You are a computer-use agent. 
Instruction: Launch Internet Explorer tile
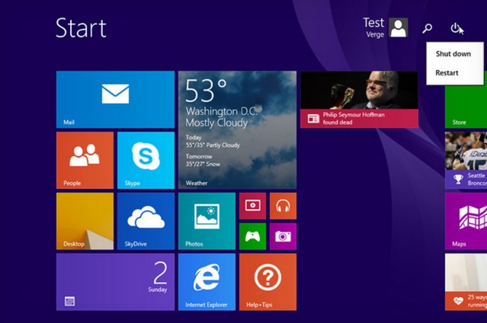pos(207,282)
